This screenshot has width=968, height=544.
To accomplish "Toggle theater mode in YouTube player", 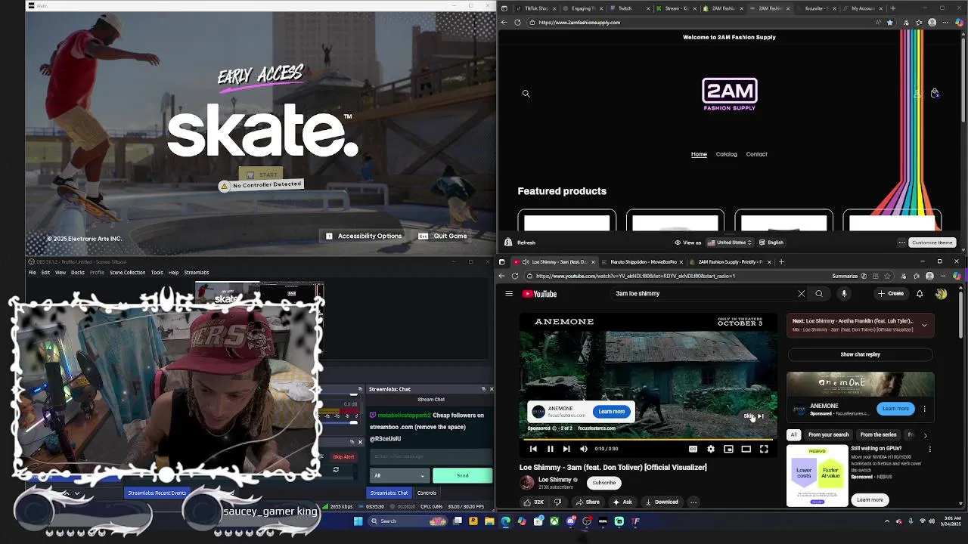I will coord(746,449).
